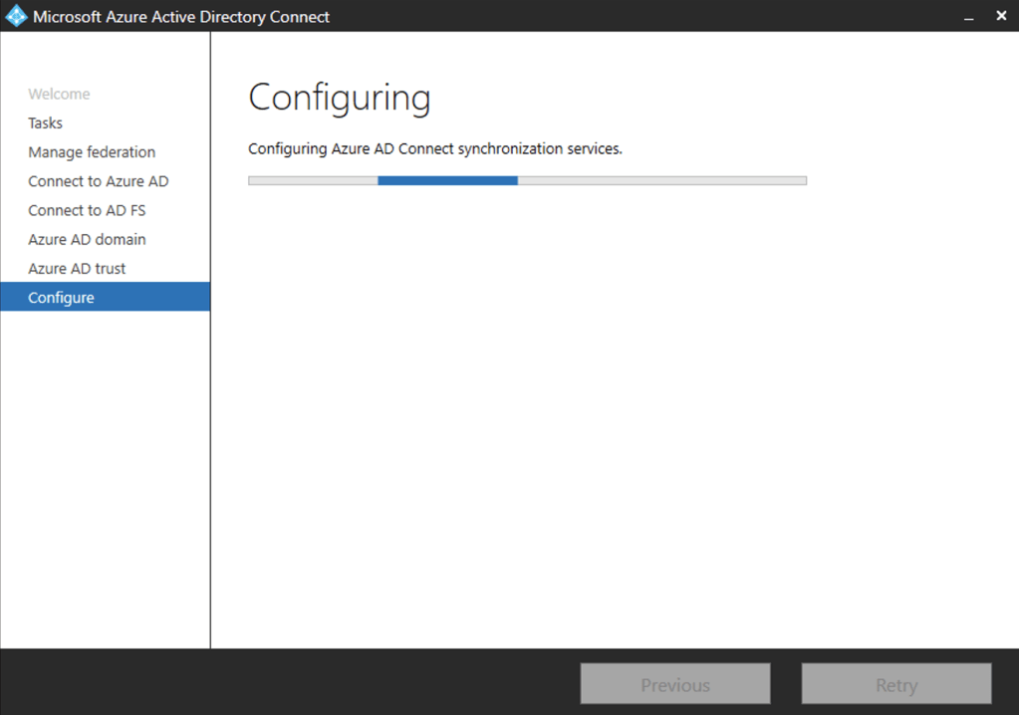Select the Azure AD trust step

(x=77, y=269)
